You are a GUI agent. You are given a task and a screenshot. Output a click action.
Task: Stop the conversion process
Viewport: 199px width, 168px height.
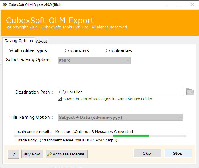click(178, 153)
